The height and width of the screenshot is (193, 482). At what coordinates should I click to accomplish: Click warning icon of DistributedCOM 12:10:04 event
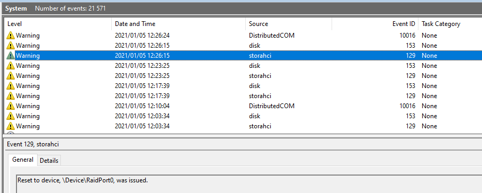point(11,106)
